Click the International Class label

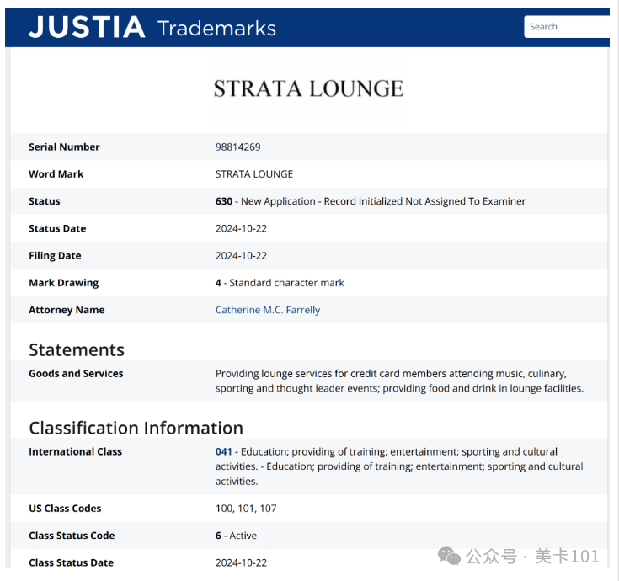76,451
